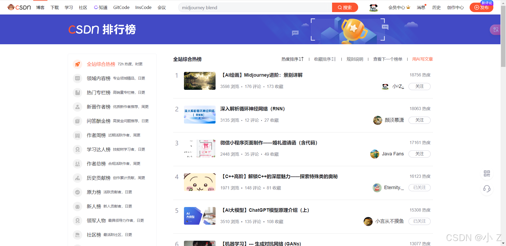Open article title 深入解析循环神经网络（RNN）
506x246 pixels.
(x=253, y=109)
